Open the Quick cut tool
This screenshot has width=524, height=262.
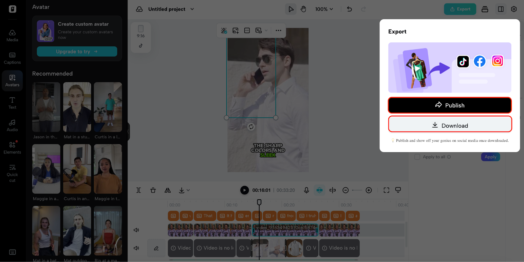pos(12,173)
